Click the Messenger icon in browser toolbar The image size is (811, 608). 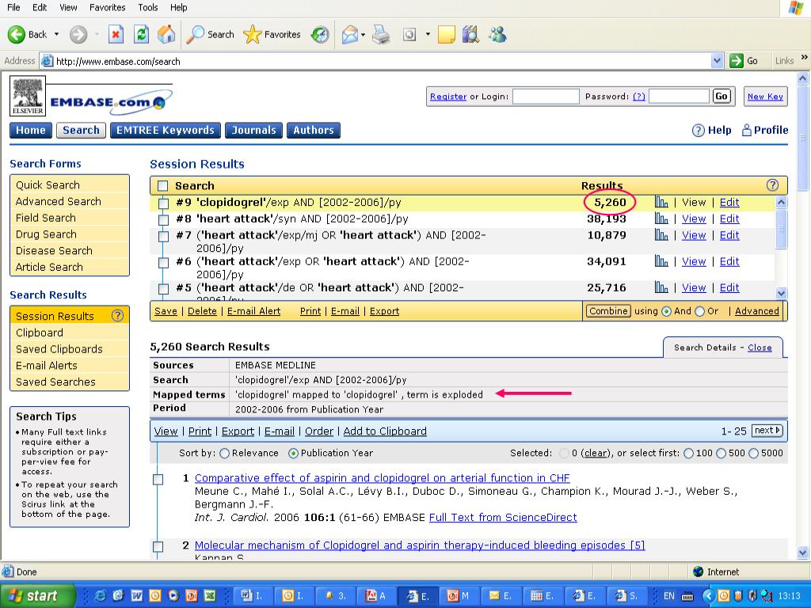[x=497, y=35]
